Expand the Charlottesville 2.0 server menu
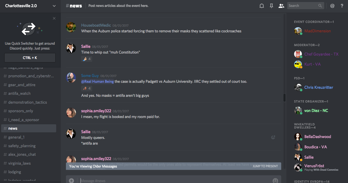 tap(54, 6)
